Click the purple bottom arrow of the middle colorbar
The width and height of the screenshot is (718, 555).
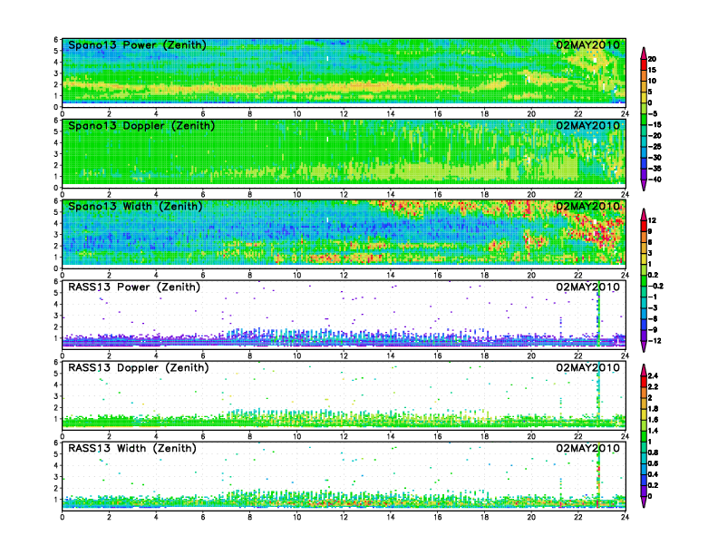644,346
